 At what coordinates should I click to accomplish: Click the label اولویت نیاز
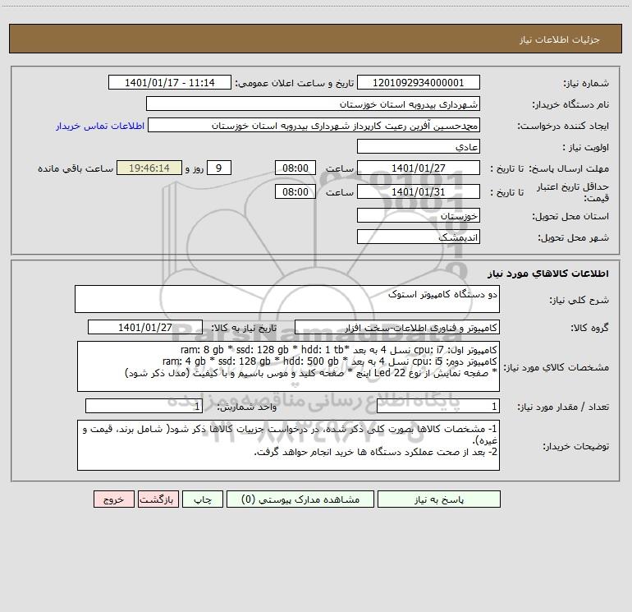pos(586,147)
